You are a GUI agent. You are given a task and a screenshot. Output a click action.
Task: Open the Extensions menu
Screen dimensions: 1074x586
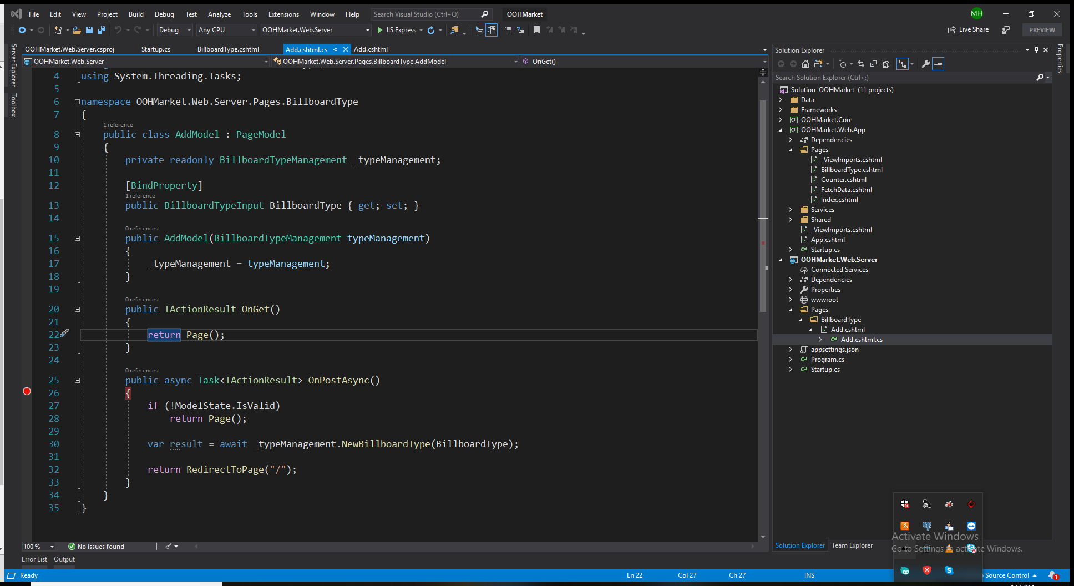tap(283, 14)
